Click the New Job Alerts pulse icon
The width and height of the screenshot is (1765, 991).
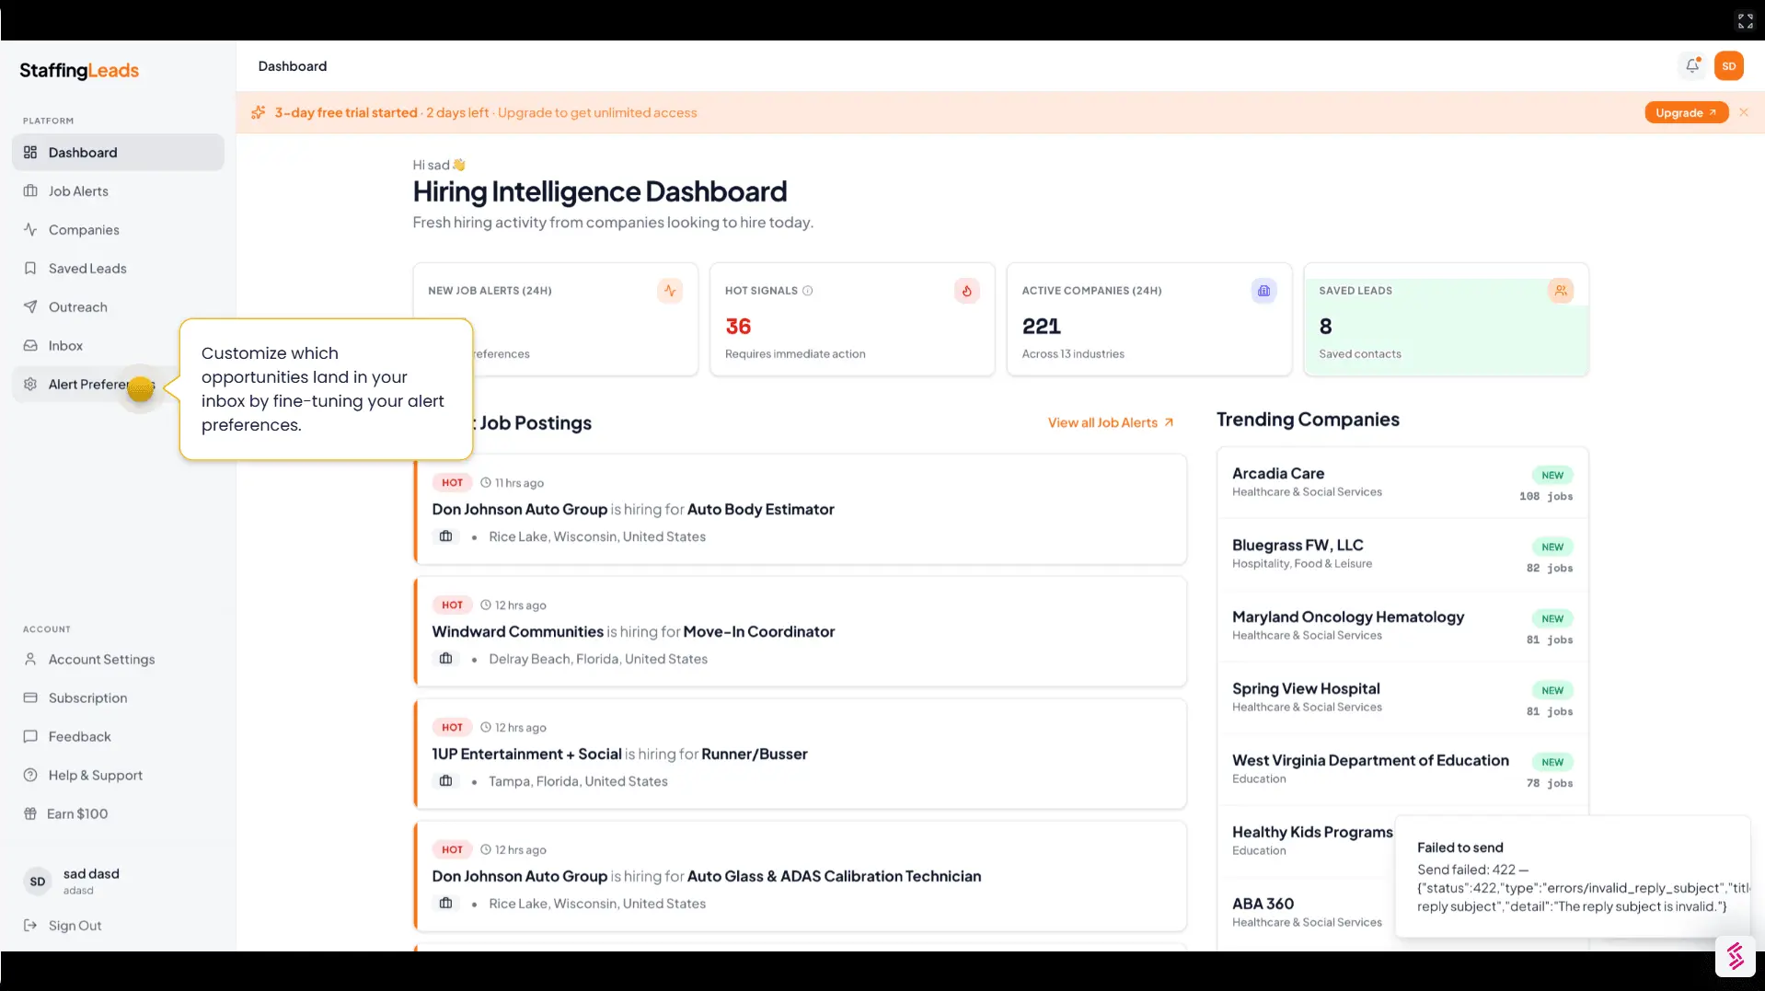tap(670, 291)
